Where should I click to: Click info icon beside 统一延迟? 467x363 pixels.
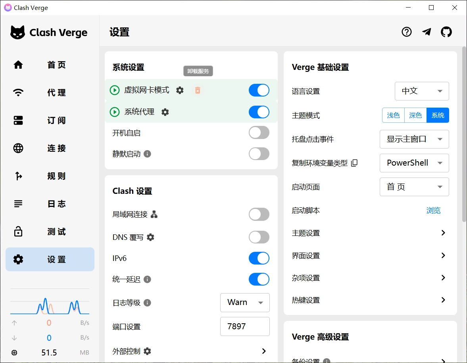click(147, 279)
